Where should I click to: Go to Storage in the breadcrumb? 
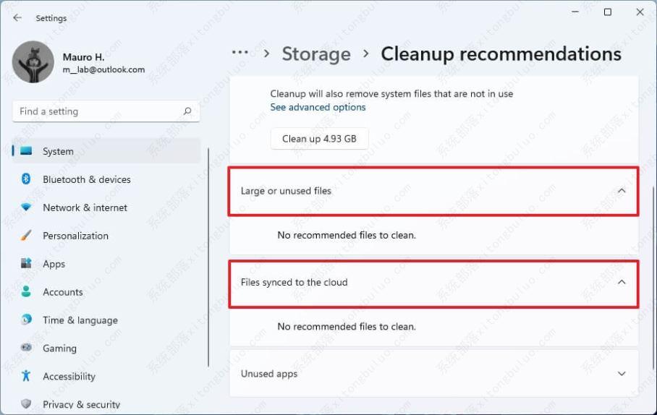coord(315,54)
